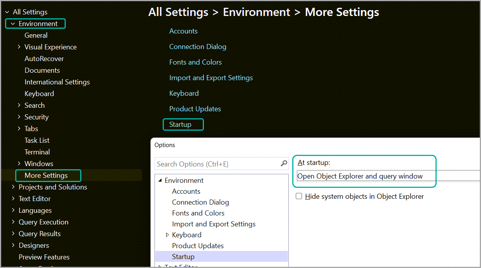Viewport: 481px width, 268px height.
Task: Click the collapse chevron beside All Settings
Action: [x=7, y=12]
